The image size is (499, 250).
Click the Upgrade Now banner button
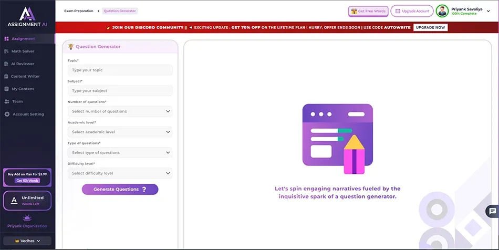tap(431, 27)
